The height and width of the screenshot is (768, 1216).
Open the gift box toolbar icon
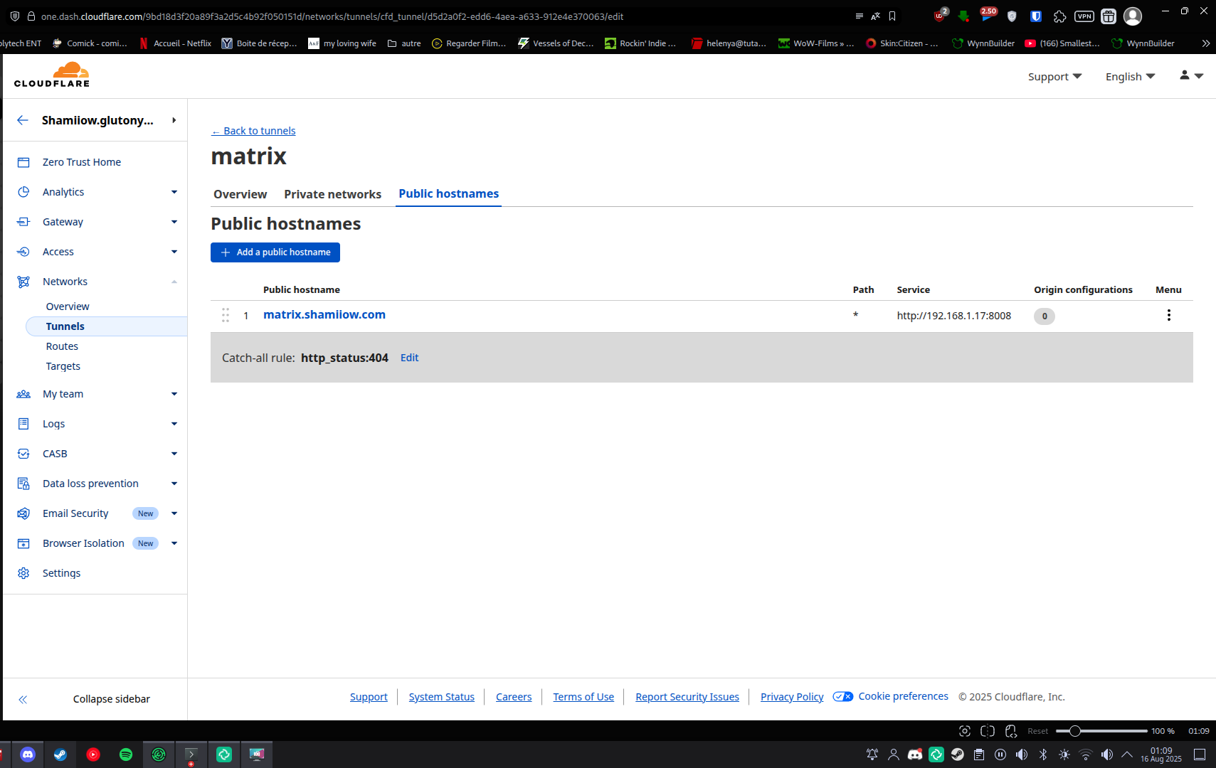coord(1109,16)
